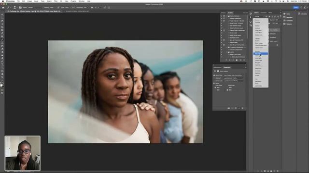
Task: Click the foreground color swatch
Action: tap(1, 86)
